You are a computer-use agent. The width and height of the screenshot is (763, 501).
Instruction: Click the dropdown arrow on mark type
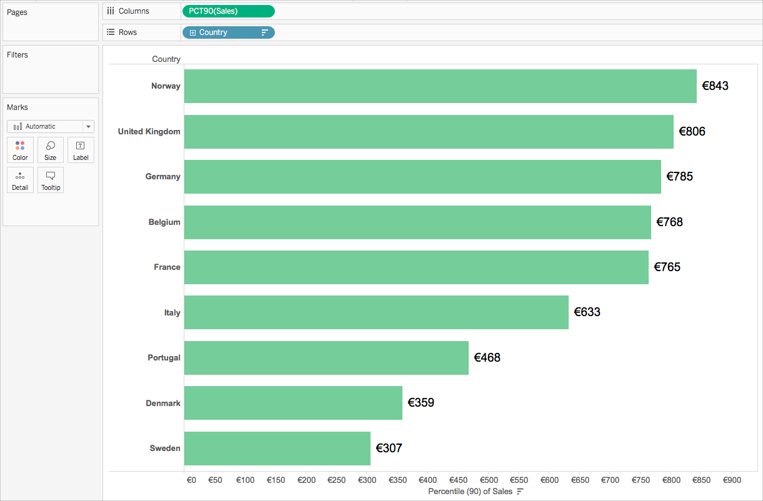tap(88, 126)
